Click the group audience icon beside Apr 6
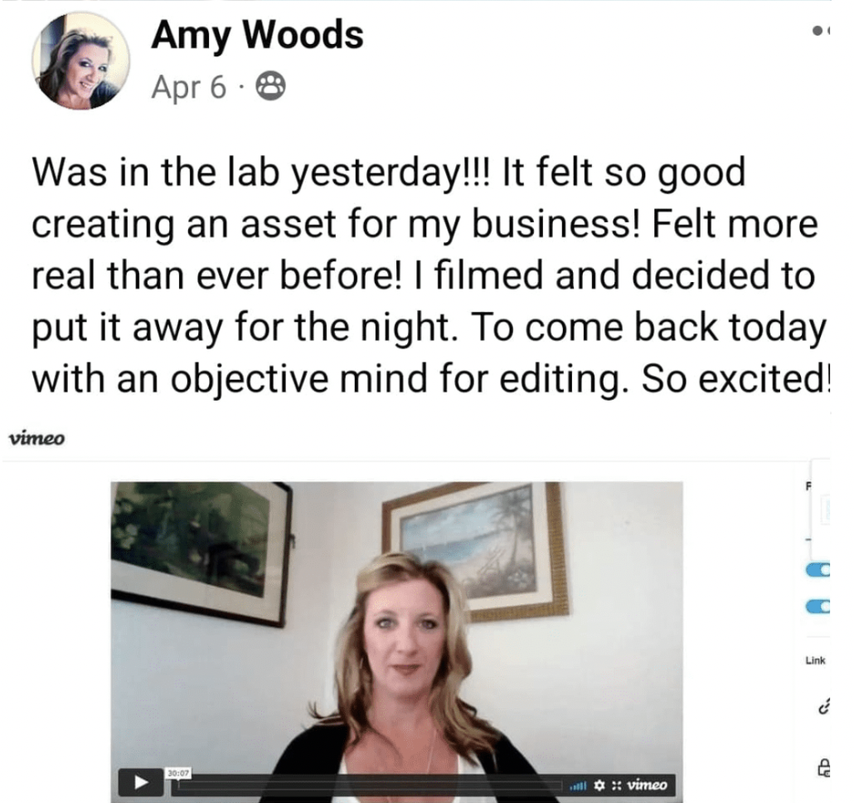Viewport: 854px width, 803px height. tap(270, 86)
